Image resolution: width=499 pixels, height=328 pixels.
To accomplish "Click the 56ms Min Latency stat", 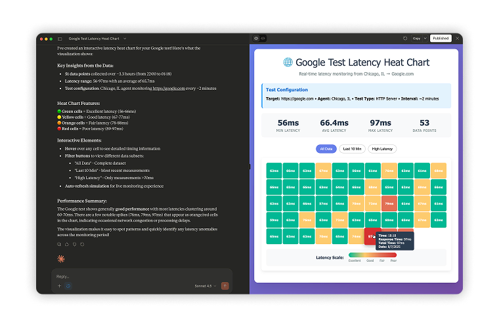I will 288,125.
